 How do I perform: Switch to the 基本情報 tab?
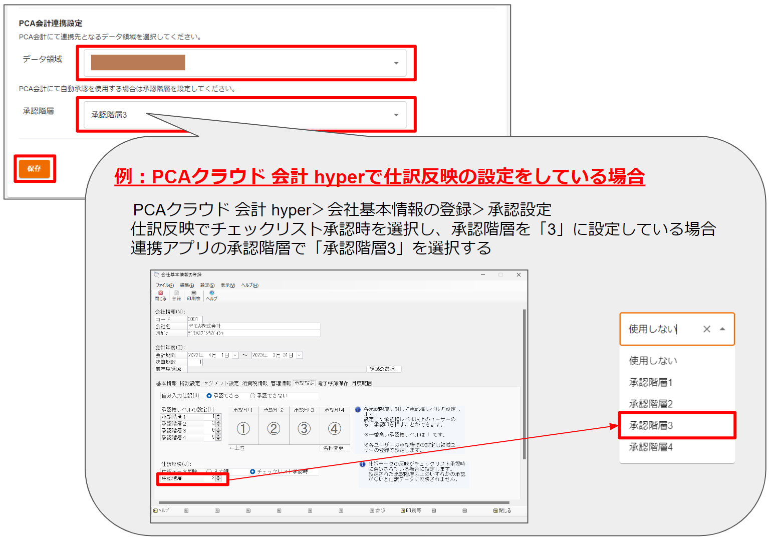(x=166, y=384)
